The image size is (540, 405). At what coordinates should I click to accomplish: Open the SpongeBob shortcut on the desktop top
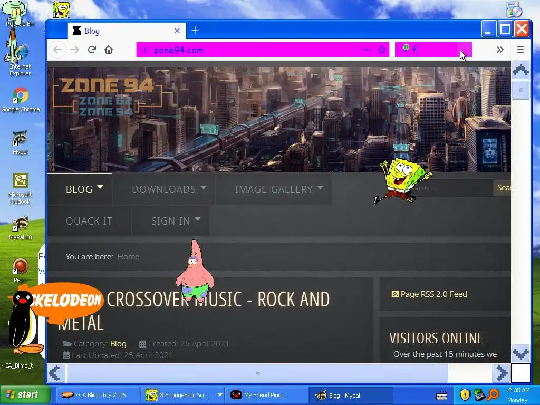click(62, 9)
